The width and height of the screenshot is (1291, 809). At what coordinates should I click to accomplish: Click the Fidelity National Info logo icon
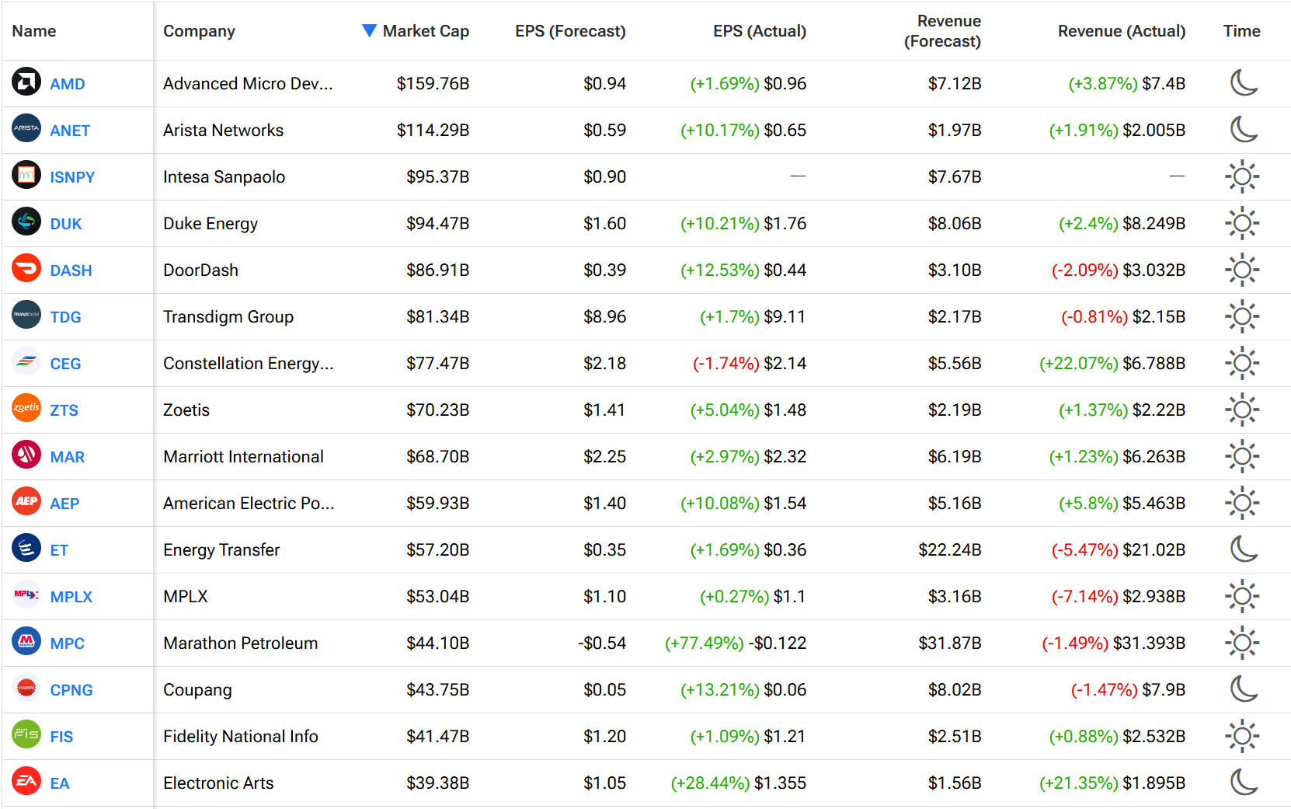[x=26, y=734]
